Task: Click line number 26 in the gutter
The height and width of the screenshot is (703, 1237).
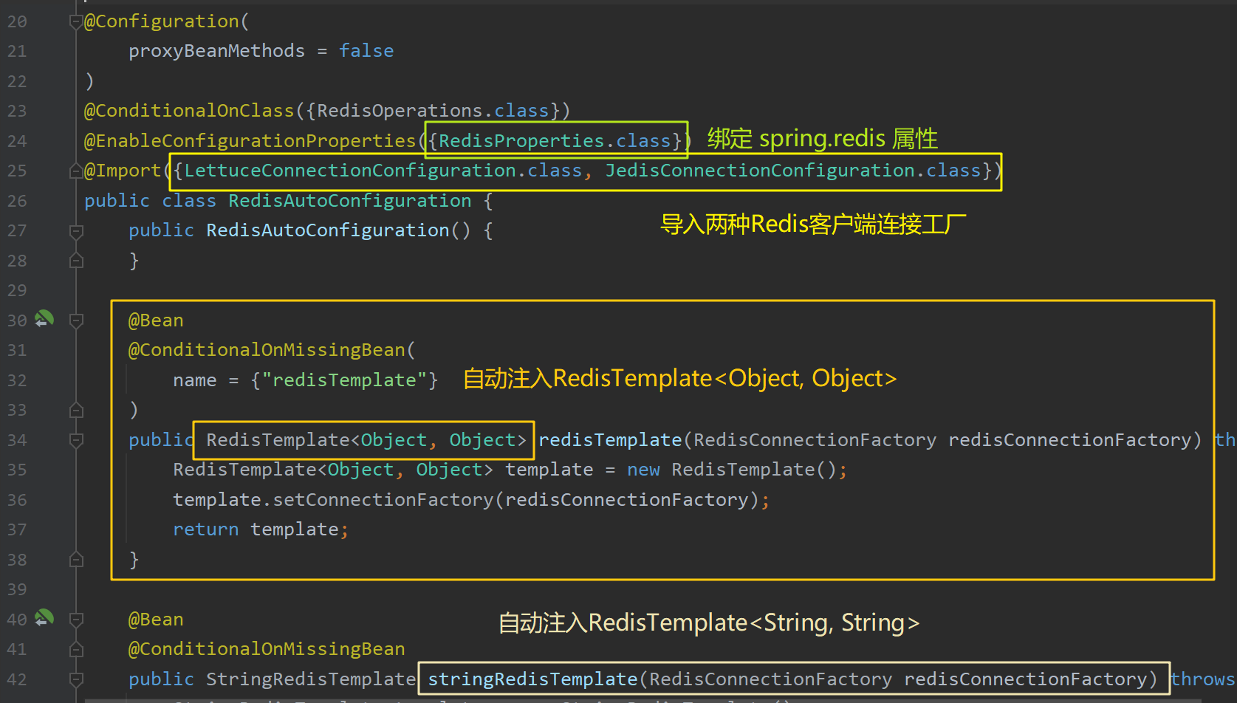Action: click(x=17, y=201)
